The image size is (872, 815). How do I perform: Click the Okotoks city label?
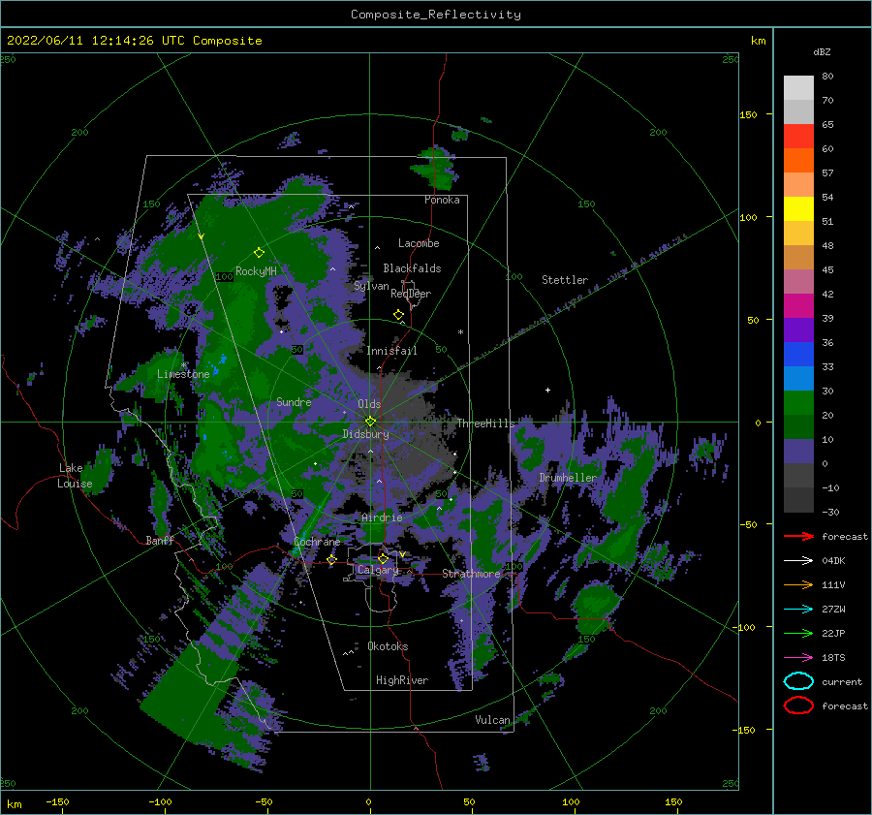[x=388, y=646]
